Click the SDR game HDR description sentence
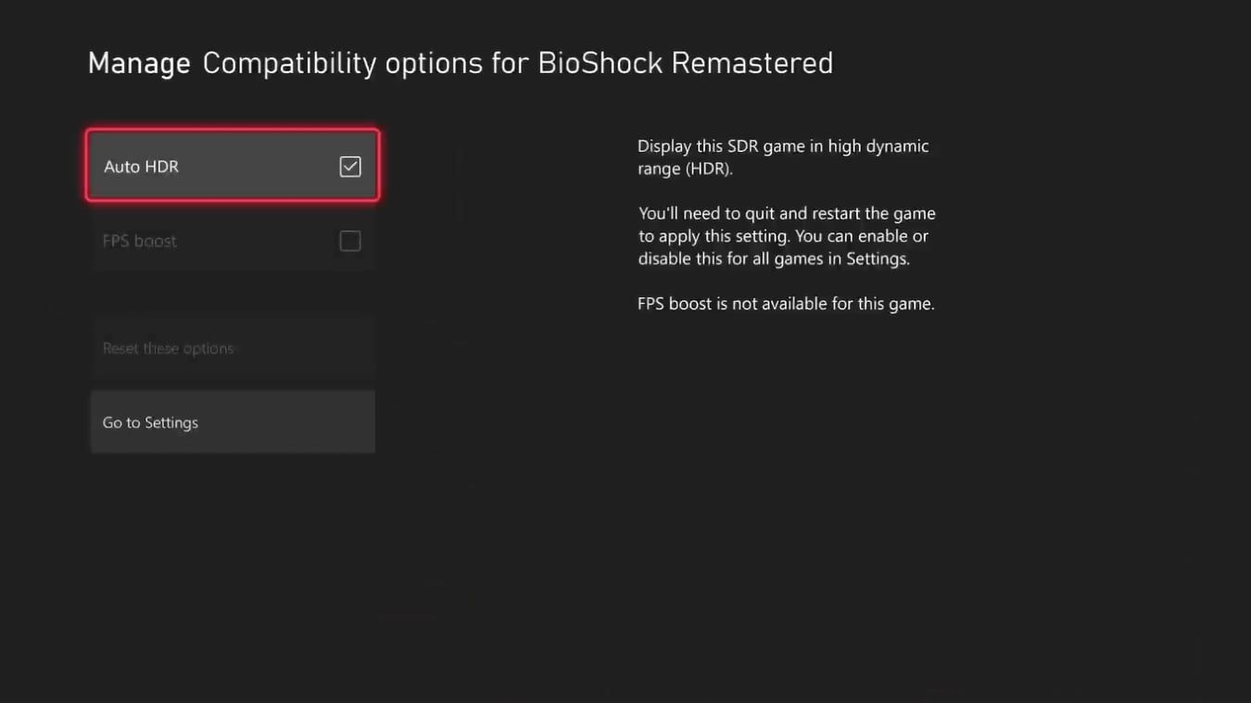This screenshot has width=1251, height=703. (x=782, y=157)
